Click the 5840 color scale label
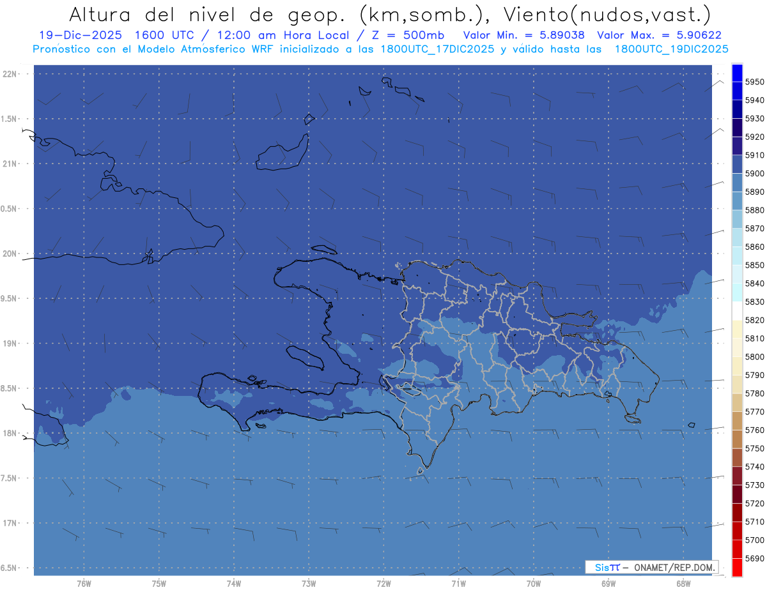 point(754,284)
